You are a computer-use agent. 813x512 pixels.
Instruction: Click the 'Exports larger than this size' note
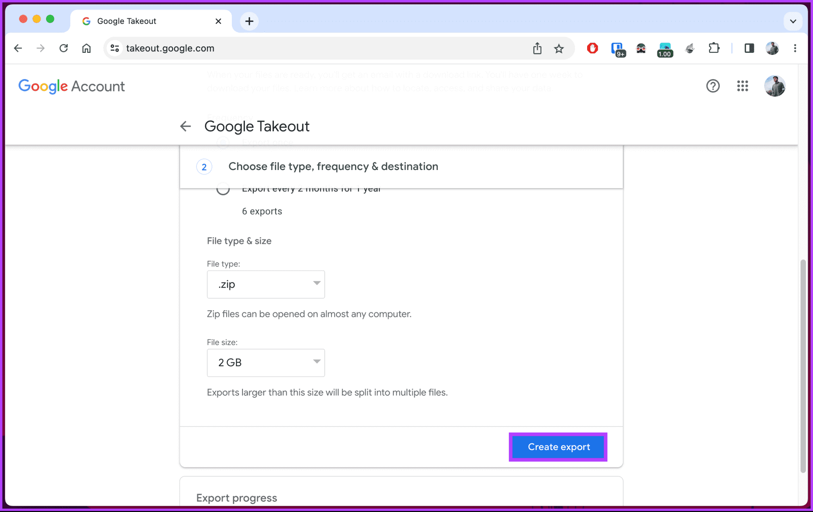coord(327,392)
